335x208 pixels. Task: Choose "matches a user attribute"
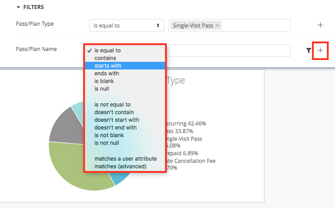[126, 159]
